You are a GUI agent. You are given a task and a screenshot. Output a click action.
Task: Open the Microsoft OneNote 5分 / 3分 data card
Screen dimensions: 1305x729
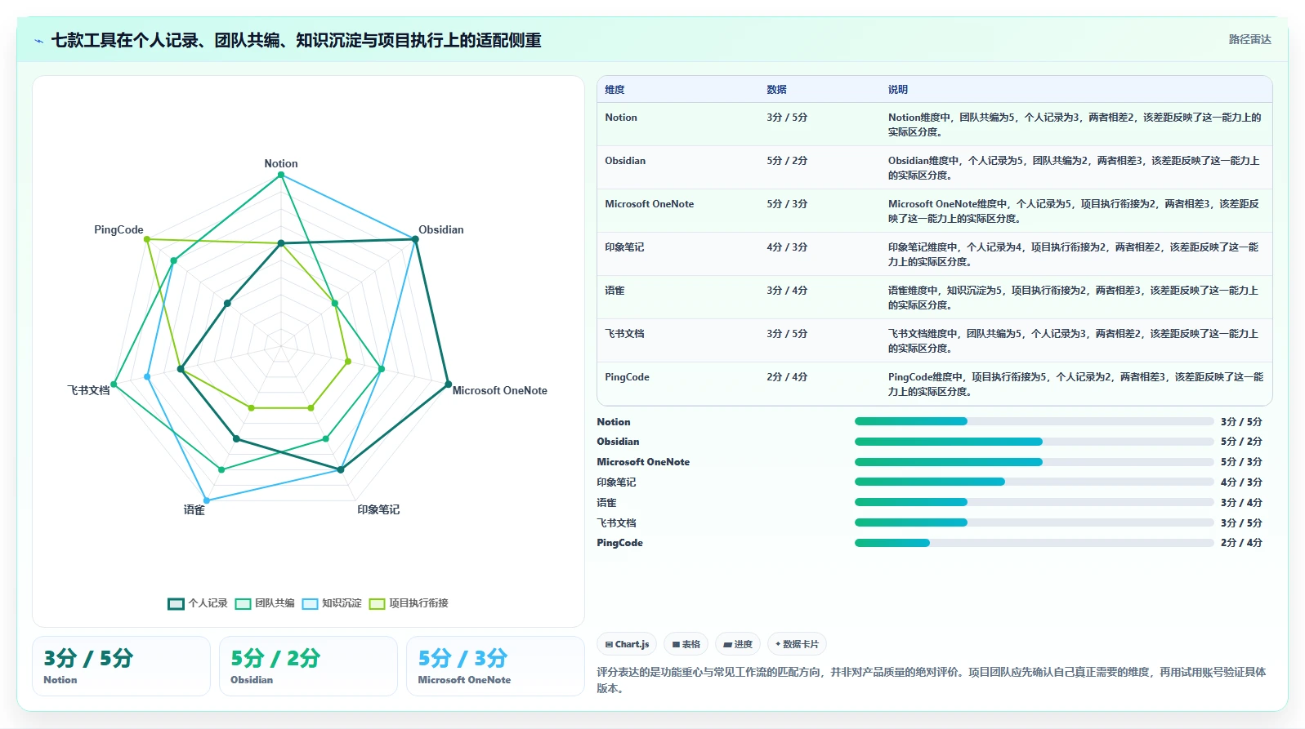(495, 666)
